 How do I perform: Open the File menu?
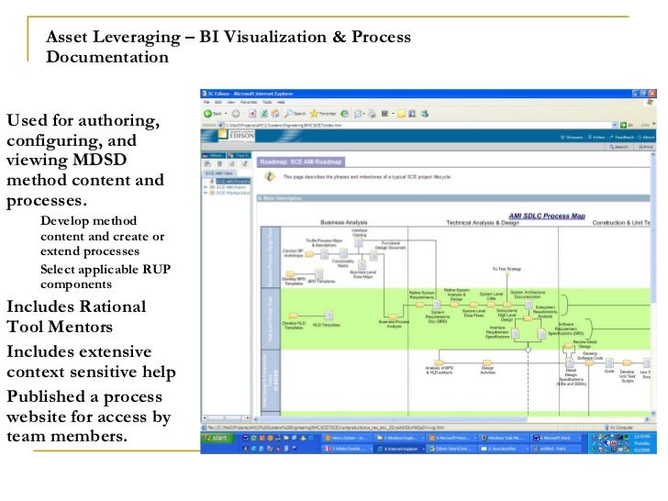click(x=206, y=102)
